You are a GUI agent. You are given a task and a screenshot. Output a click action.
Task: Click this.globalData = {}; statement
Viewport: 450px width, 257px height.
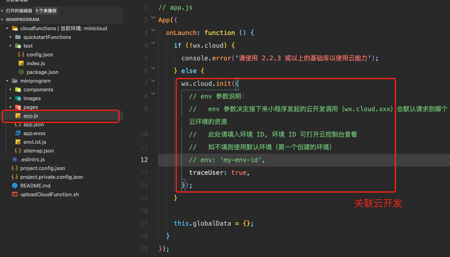pyautogui.click(x=214, y=224)
